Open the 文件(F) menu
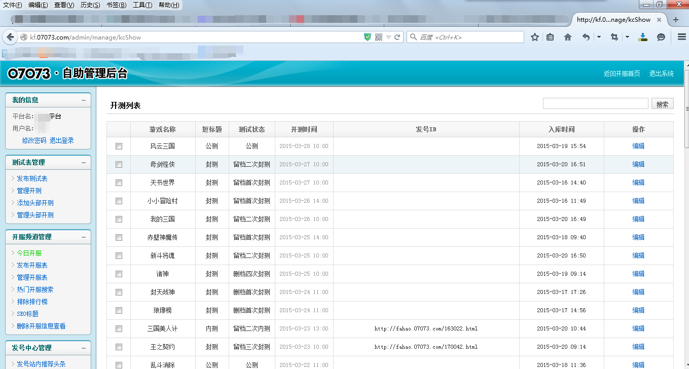 (13, 5)
